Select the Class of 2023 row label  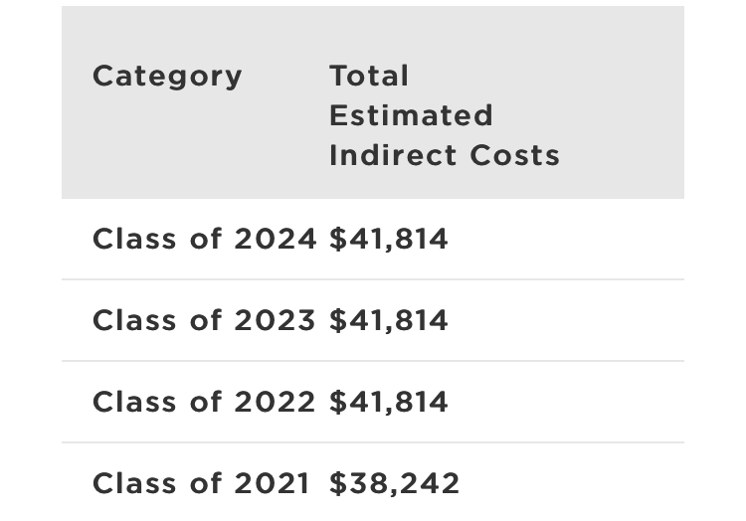coord(204,321)
